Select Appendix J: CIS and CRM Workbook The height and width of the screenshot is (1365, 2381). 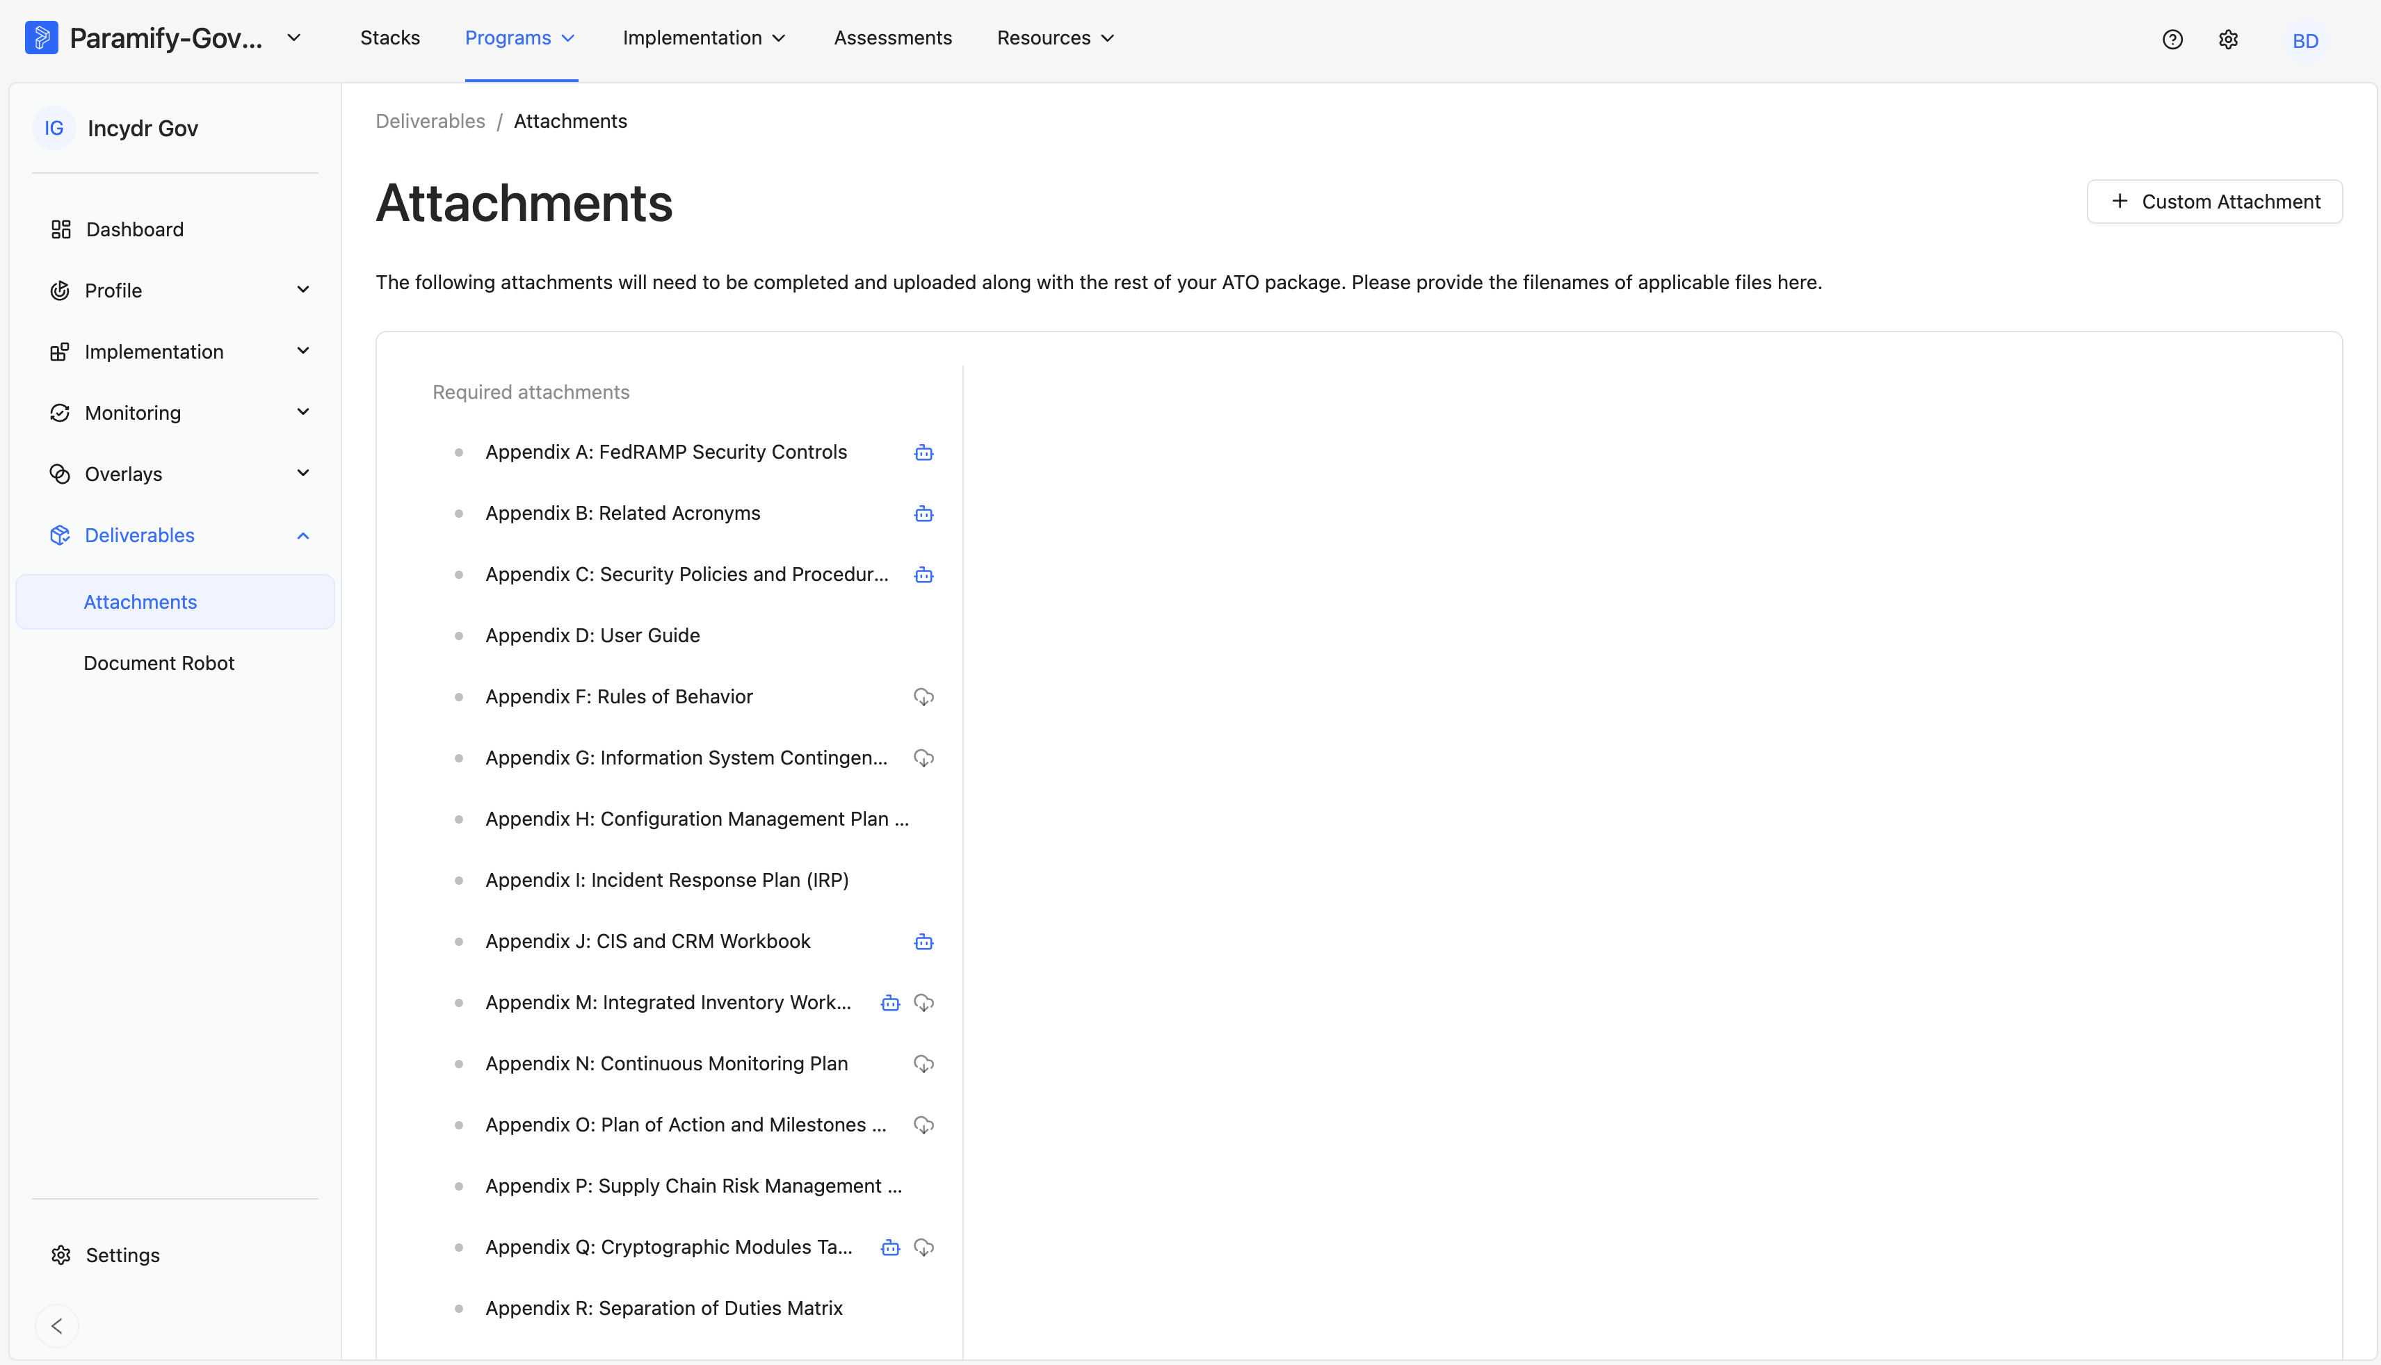point(648,941)
